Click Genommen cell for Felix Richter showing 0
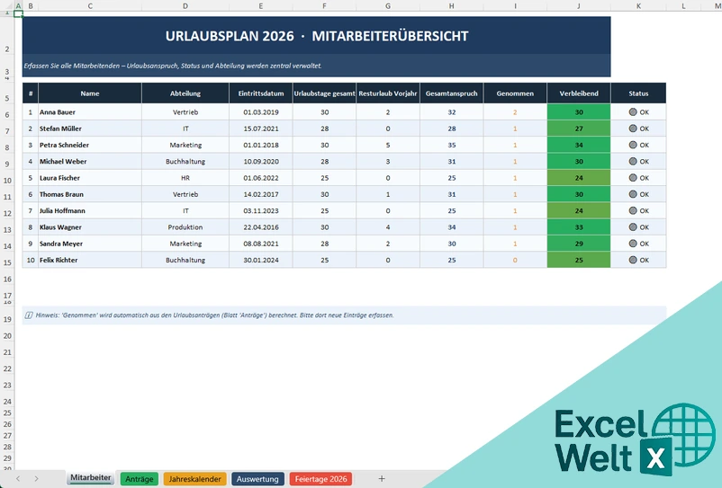The height and width of the screenshot is (488, 722). (515, 260)
